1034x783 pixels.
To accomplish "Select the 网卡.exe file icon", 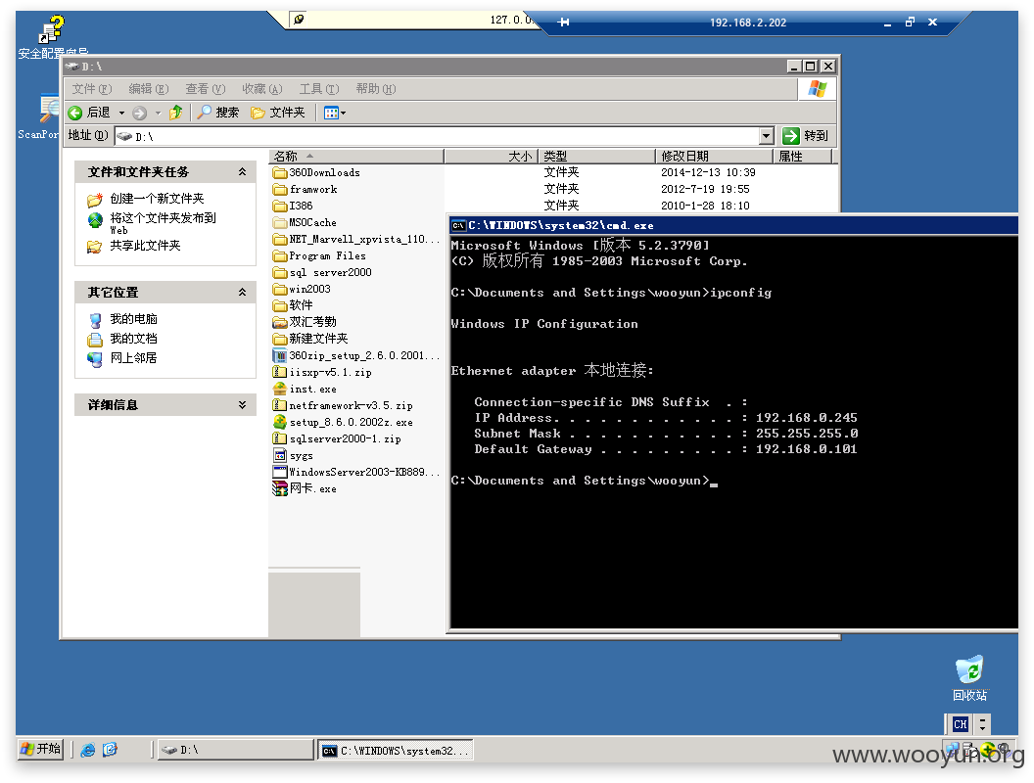I will tap(280, 488).
